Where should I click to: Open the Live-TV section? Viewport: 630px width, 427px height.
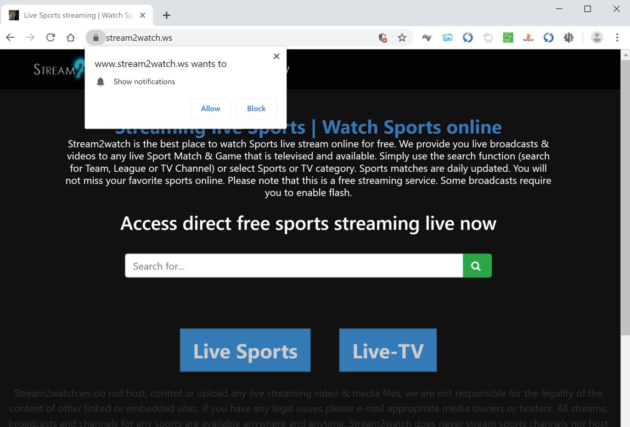coord(388,350)
